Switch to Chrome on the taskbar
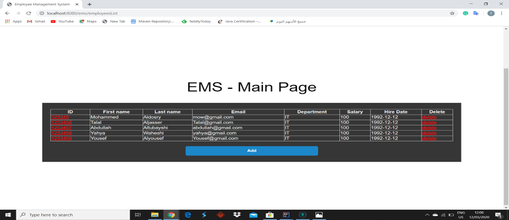The image size is (509, 220). click(171, 215)
